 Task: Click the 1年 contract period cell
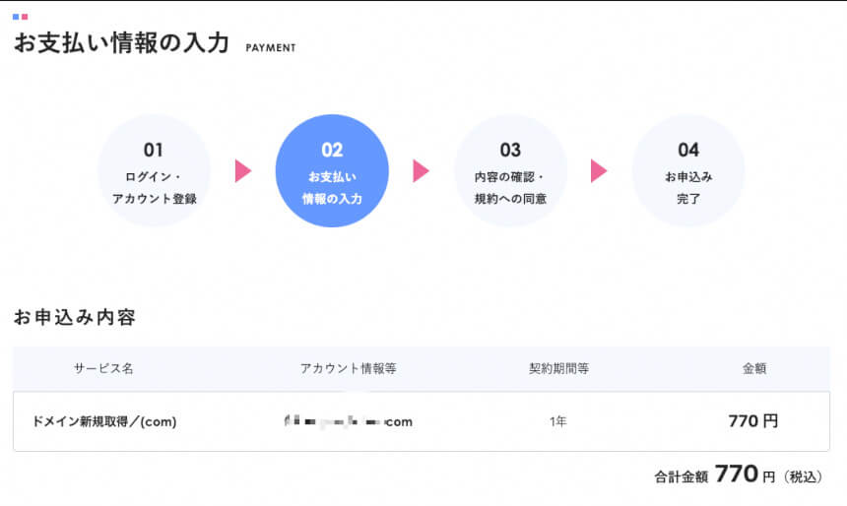(x=558, y=421)
